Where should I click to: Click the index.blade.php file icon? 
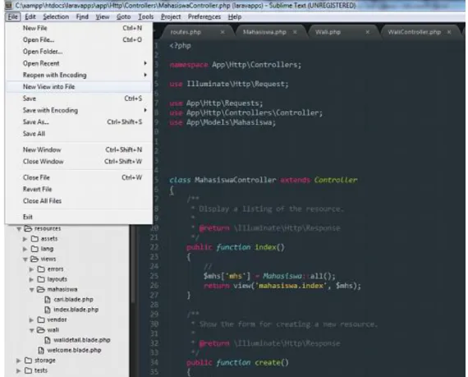pos(47,310)
